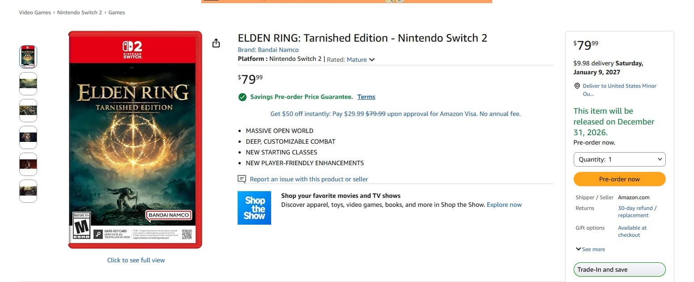Screen dimensions: 694x282
Task: Click the main Elden Ring cover image
Action: click(135, 140)
